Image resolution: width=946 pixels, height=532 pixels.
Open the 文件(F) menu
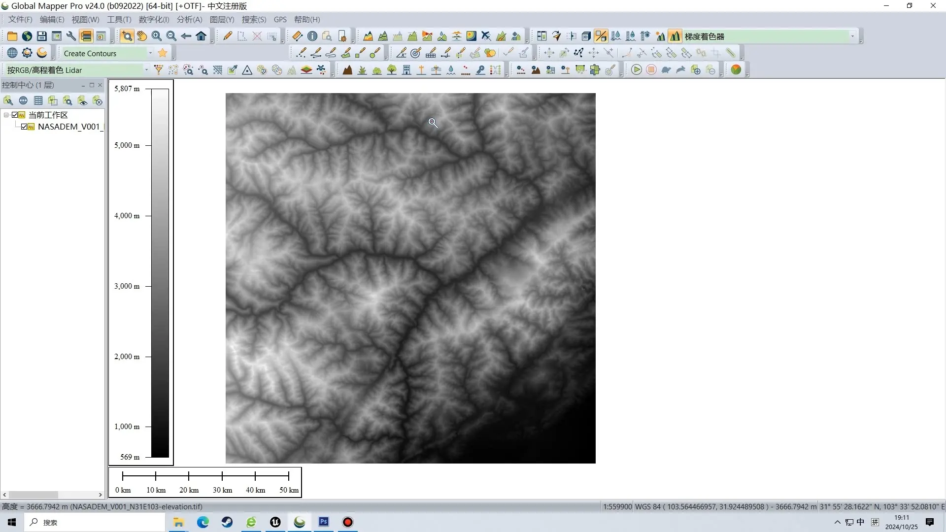(20, 19)
